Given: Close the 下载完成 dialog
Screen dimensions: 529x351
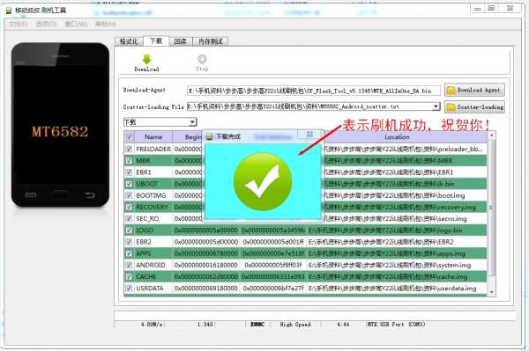Looking at the screenshot, I should point(309,135).
